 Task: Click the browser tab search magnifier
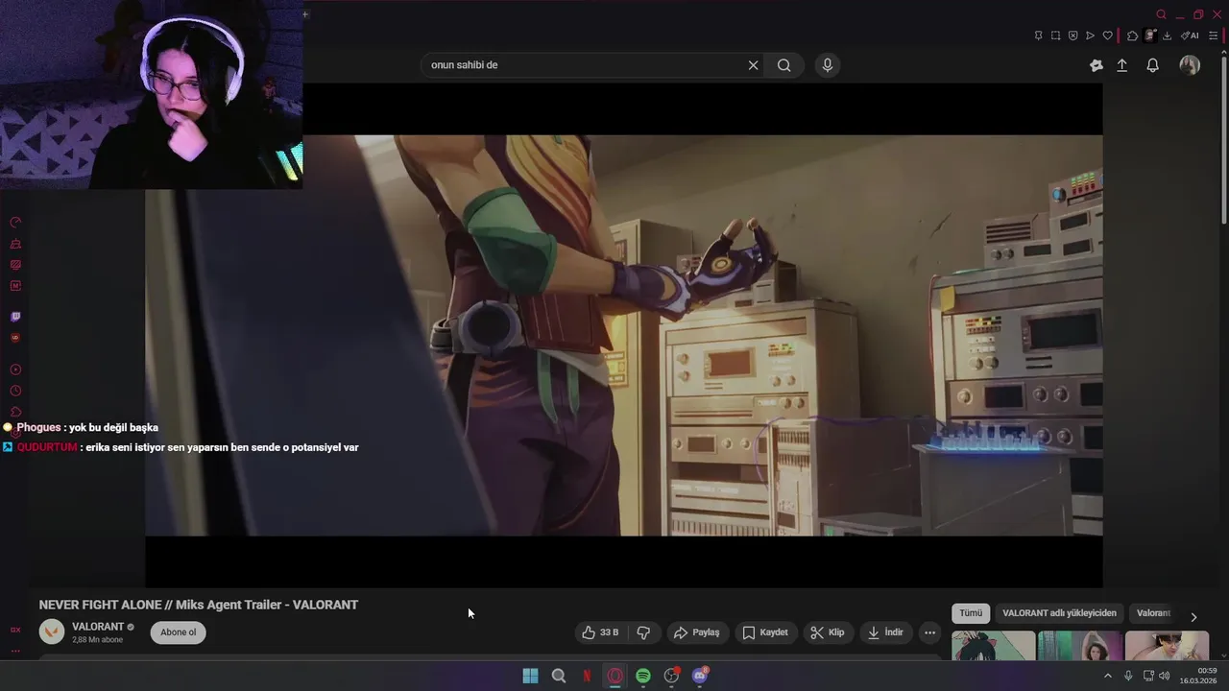1161,14
